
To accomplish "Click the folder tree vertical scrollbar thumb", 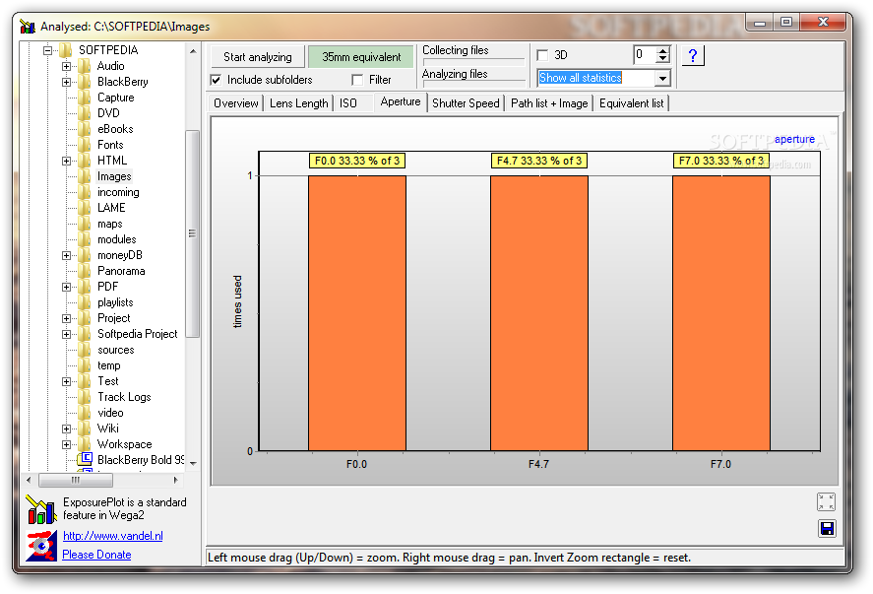I will point(193,233).
